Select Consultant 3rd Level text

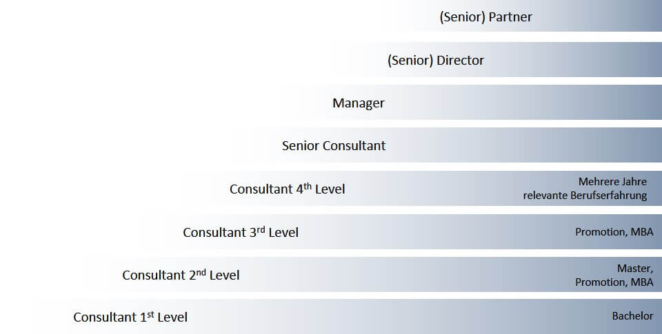point(241,232)
